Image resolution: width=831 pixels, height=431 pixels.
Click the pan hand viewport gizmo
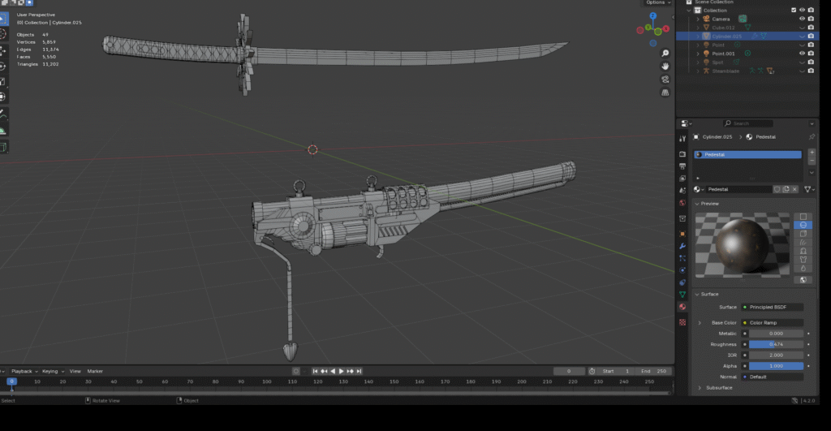(665, 65)
